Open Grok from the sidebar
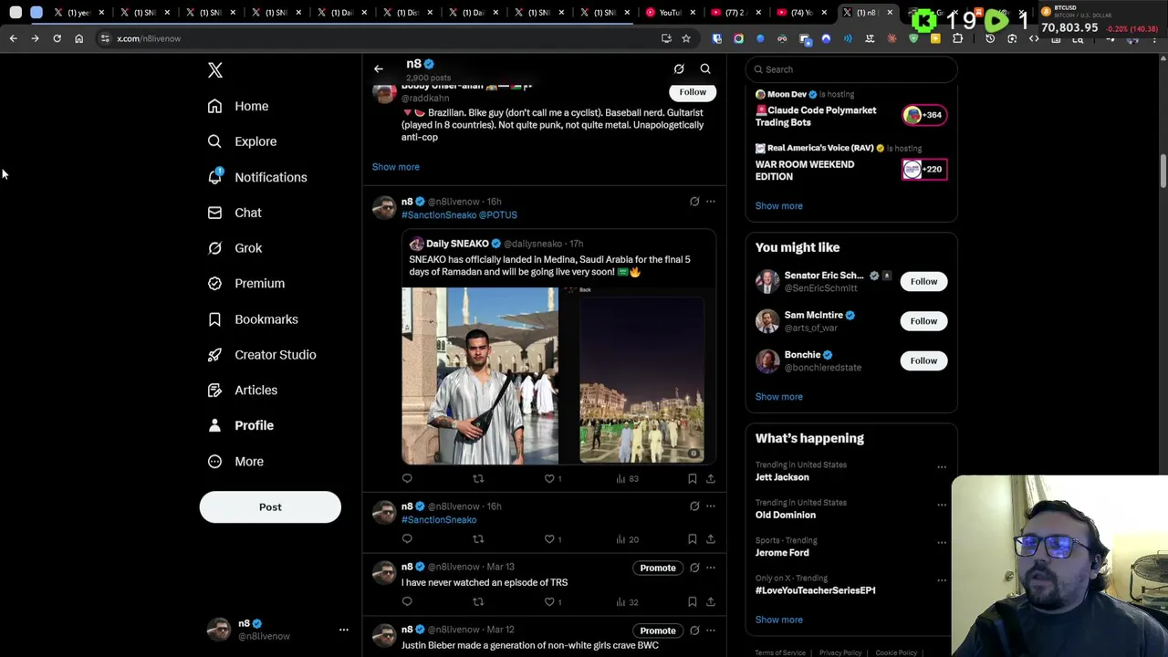Screen dimensions: 1168x657 click(235, 248)
